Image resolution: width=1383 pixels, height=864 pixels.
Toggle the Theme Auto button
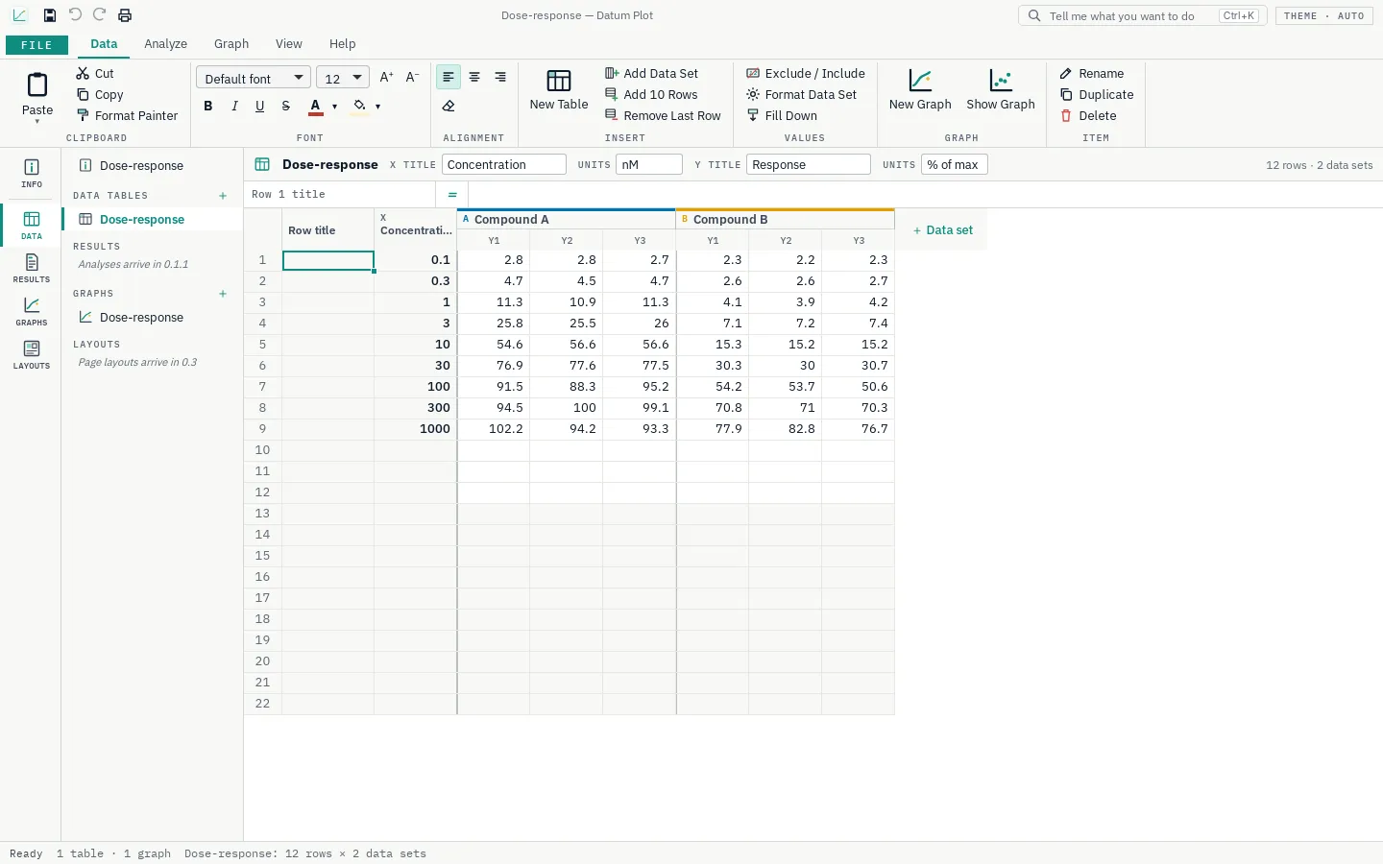coord(1323,16)
